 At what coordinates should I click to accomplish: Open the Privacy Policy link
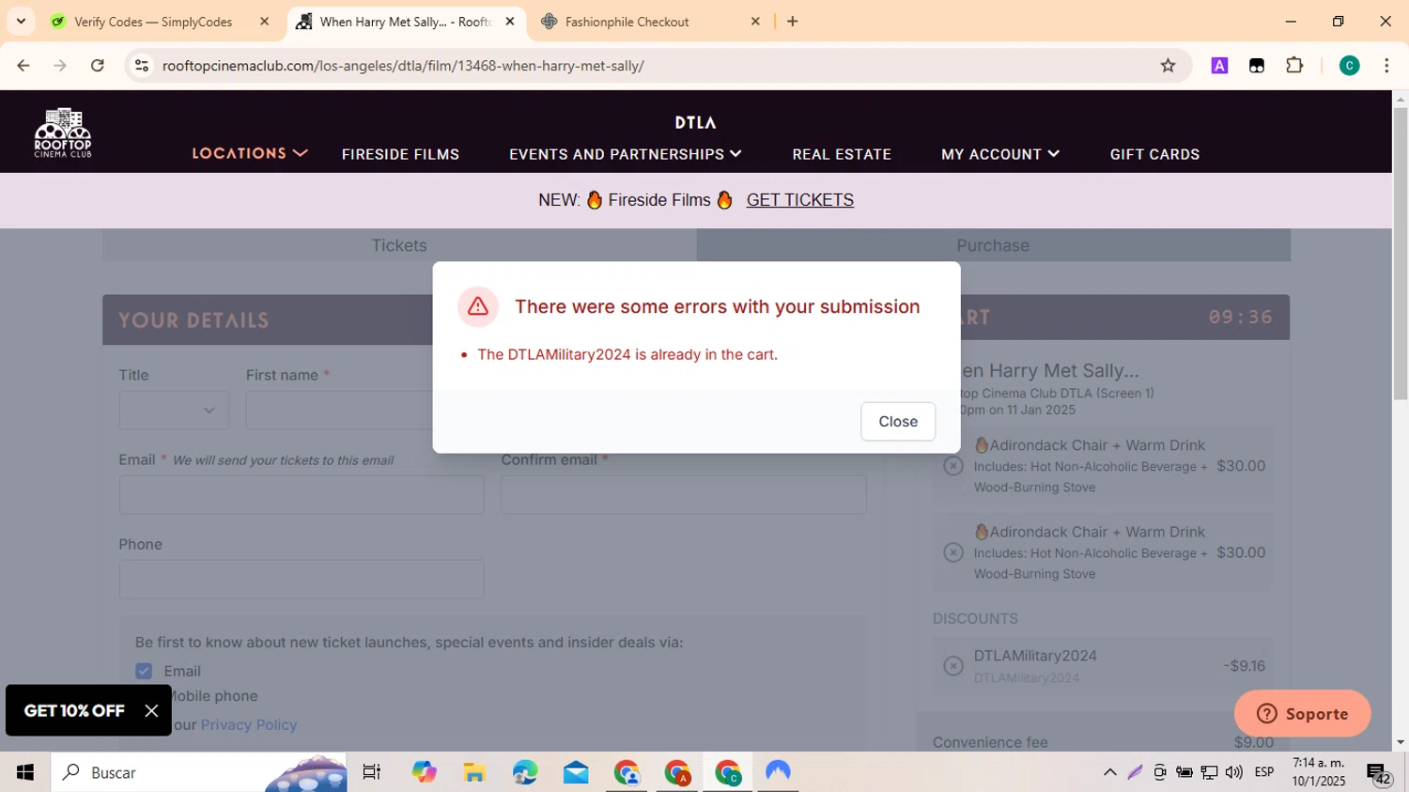click(249, 725)
